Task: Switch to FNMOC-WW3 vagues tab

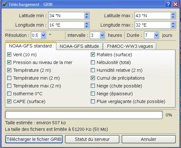Action: (130, 46)
